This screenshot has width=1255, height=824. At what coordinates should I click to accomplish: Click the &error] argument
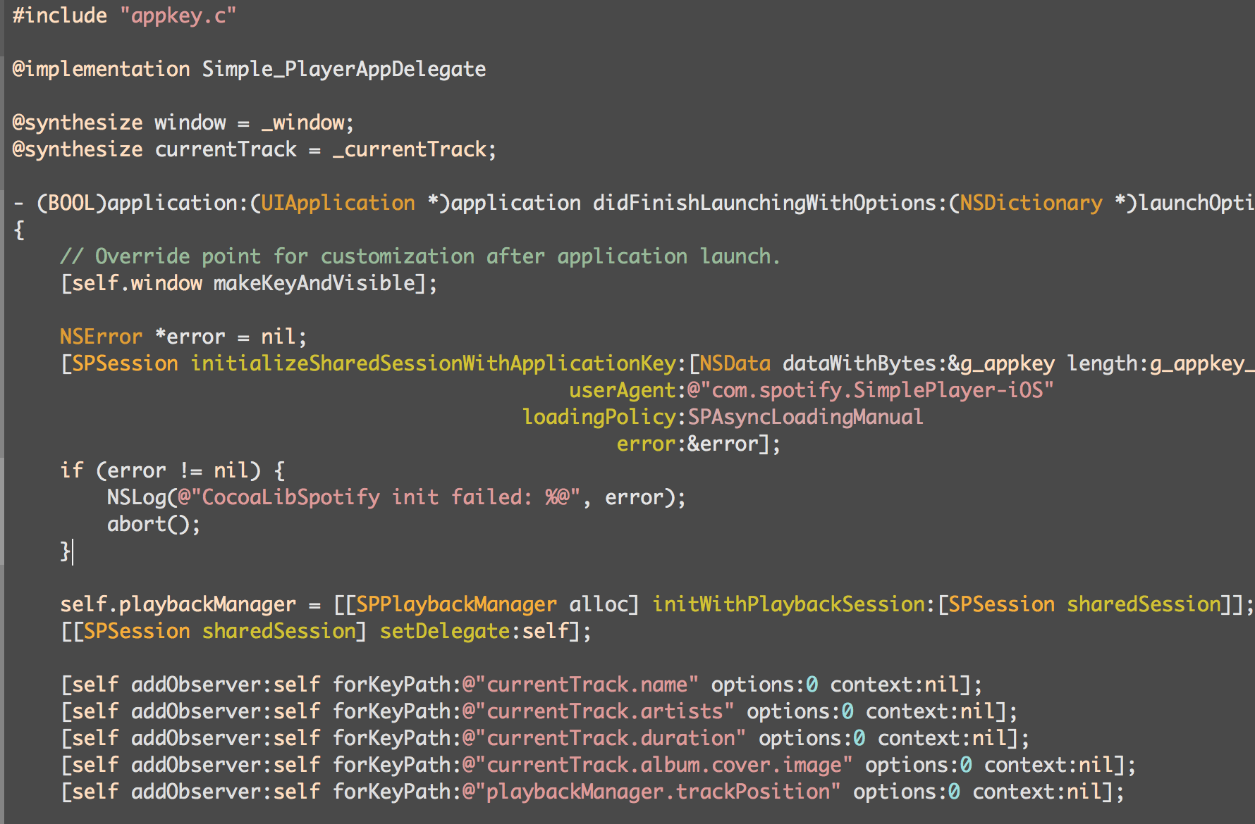tap(728, 444)
